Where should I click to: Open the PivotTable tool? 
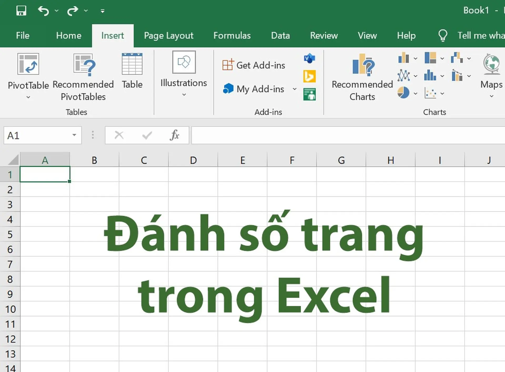tap(28, 76)
